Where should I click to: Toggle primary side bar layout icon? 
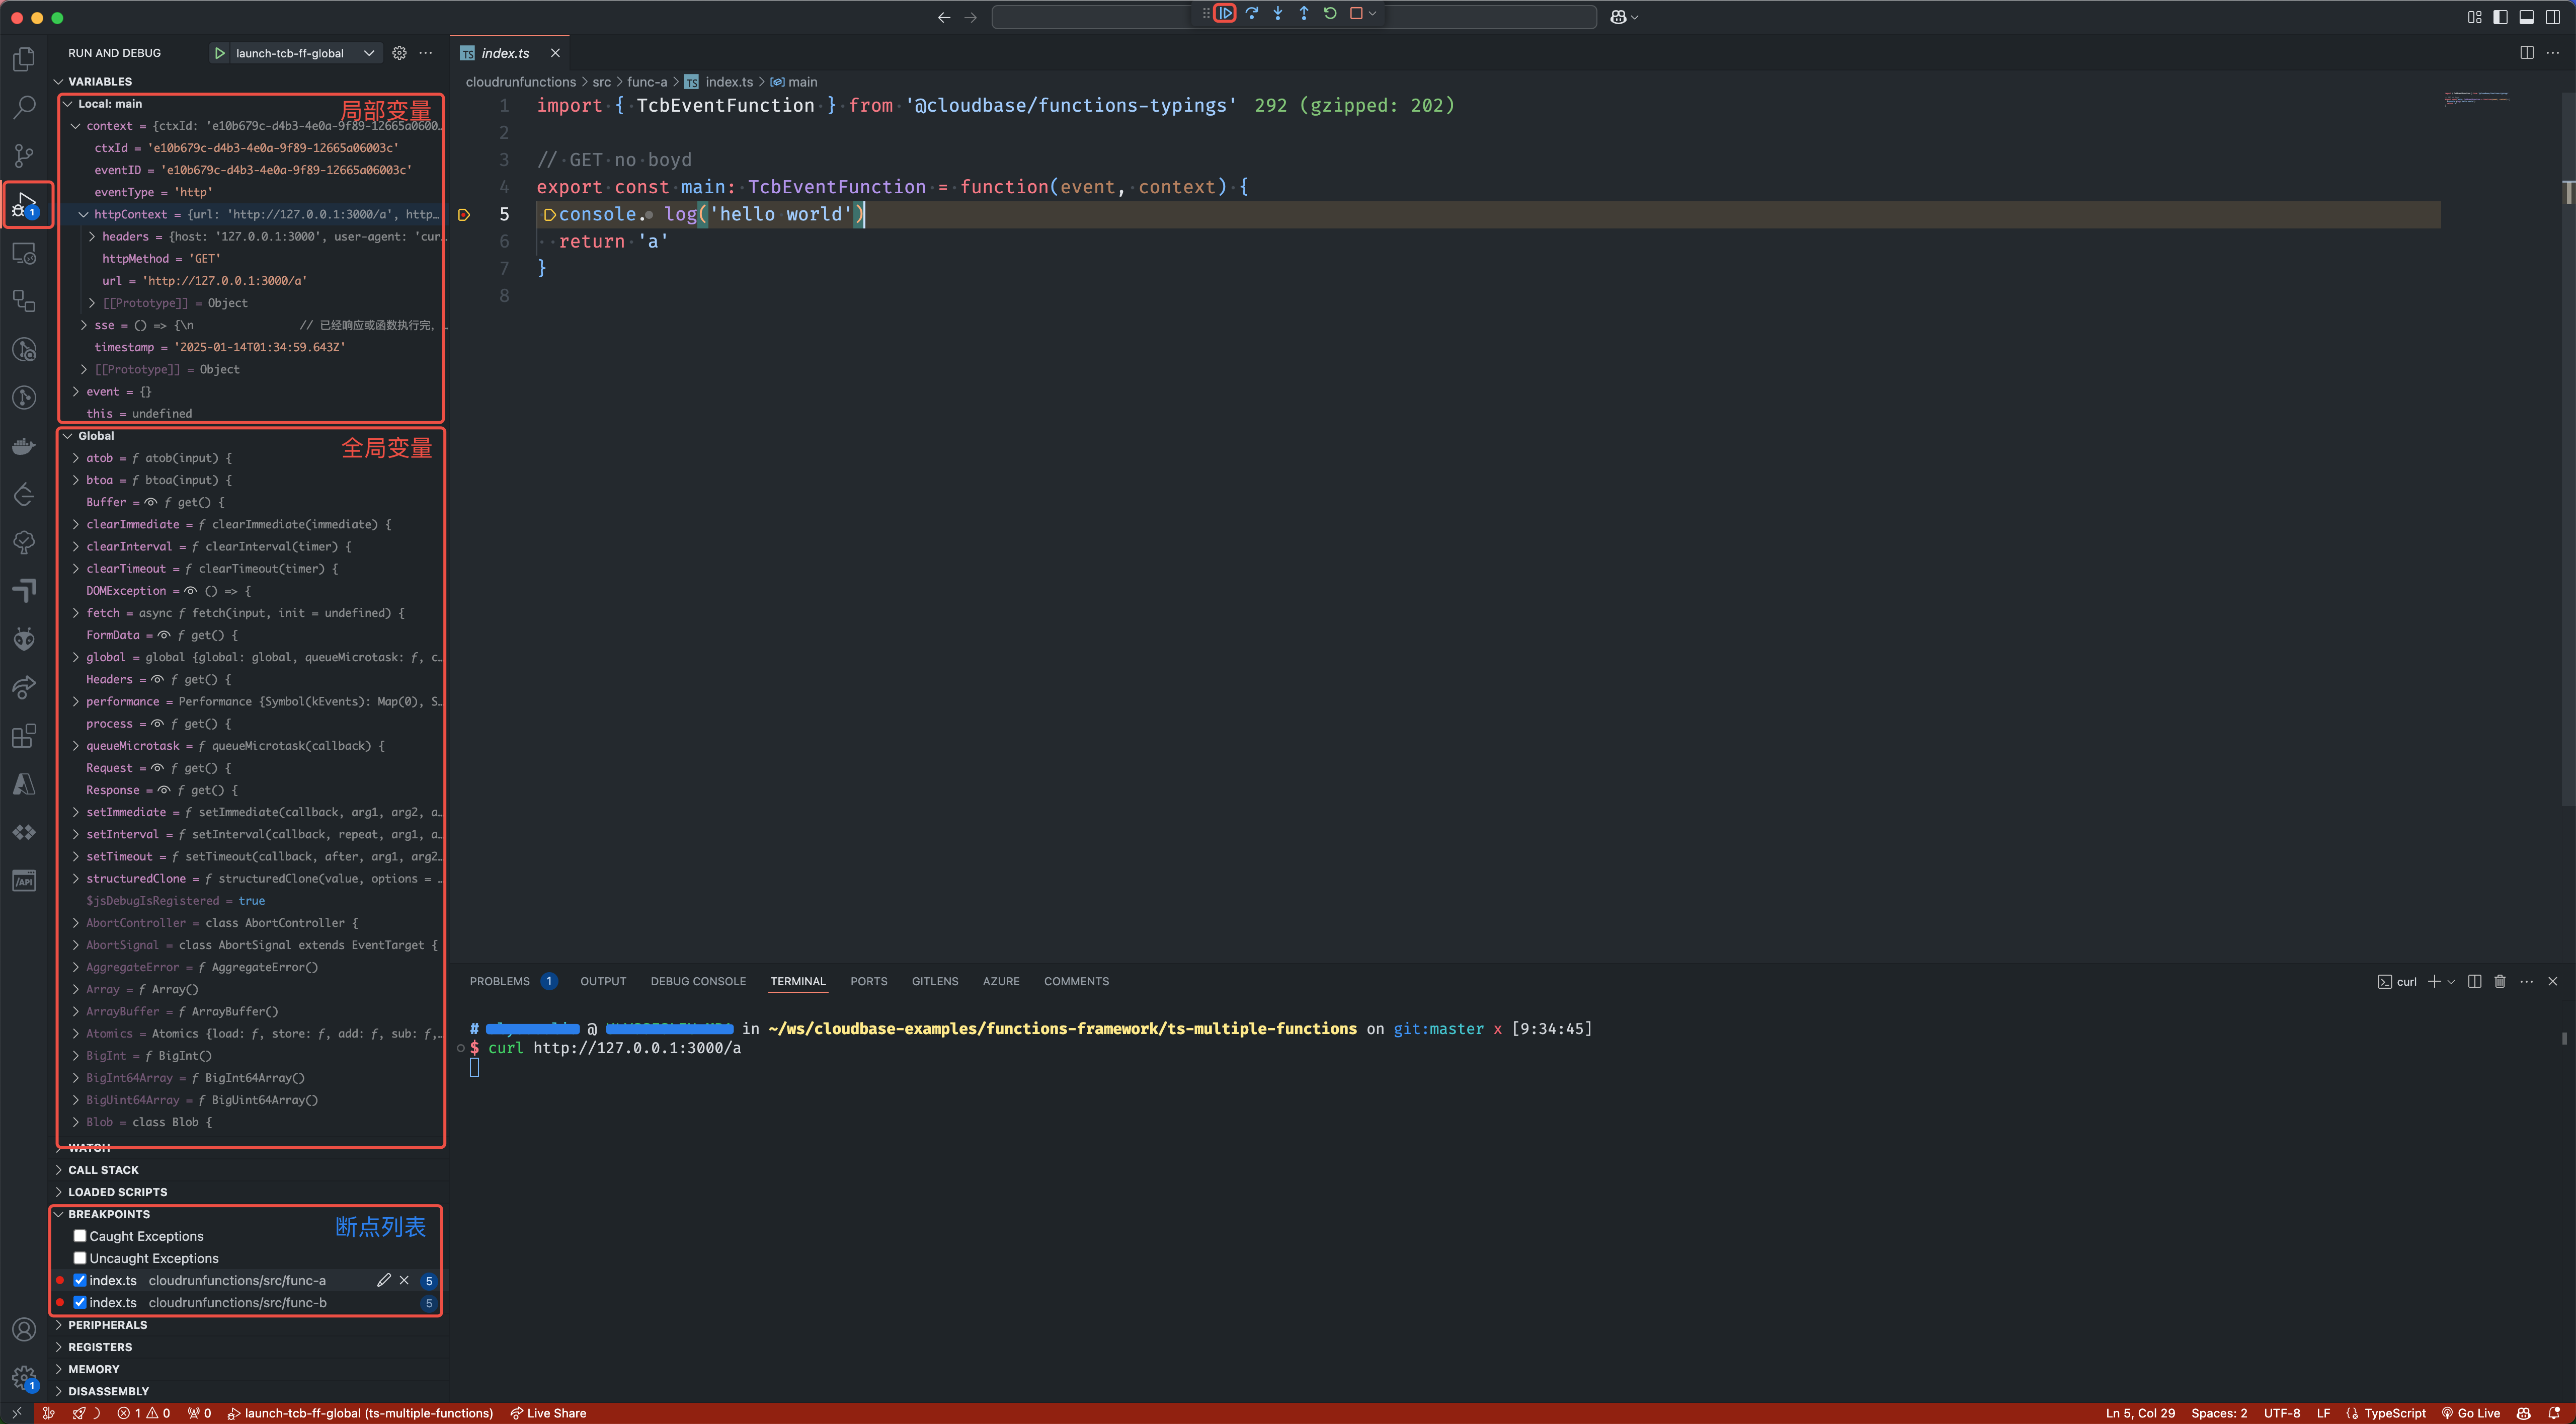[x=2500, y=17]
